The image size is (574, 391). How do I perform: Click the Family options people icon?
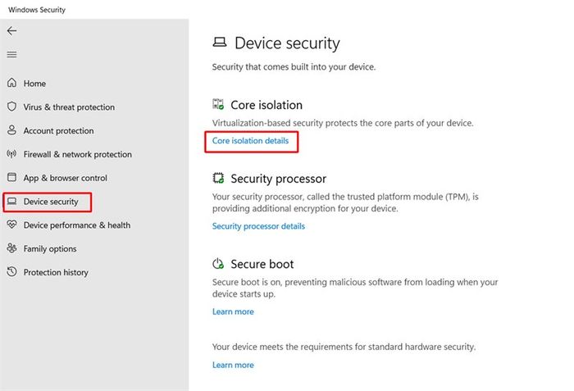click(11, 248)
